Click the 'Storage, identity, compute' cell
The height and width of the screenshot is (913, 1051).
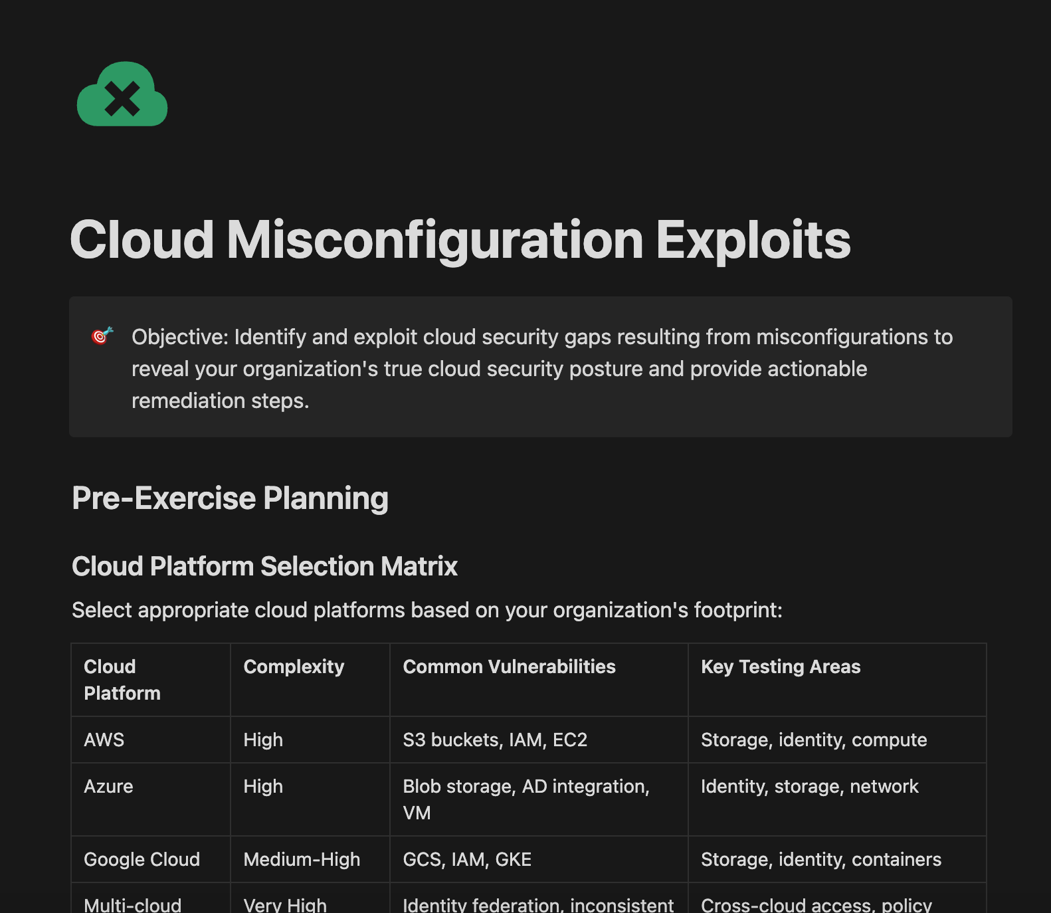coord(837,740)
